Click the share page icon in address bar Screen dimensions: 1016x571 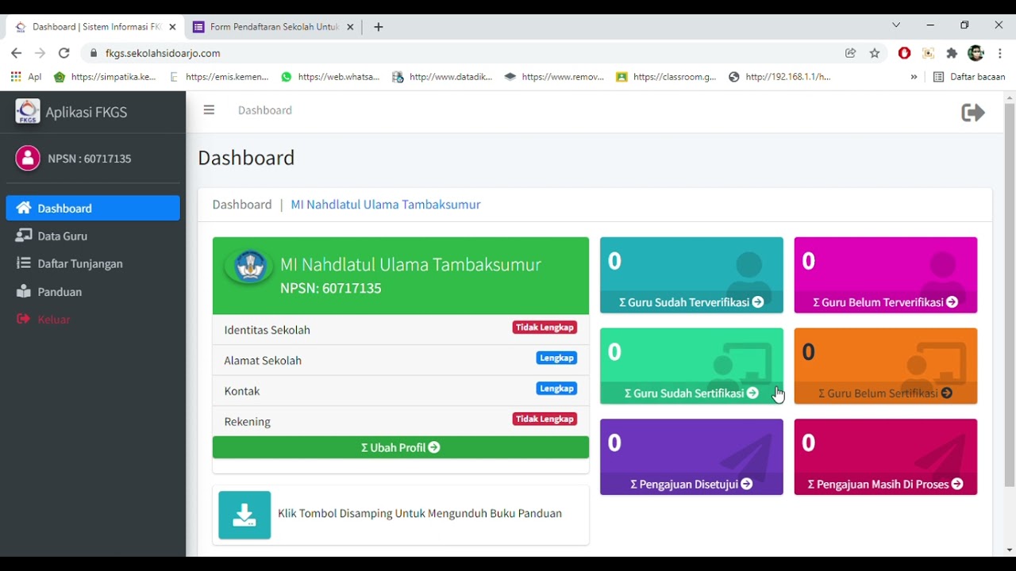pyautogui.click(x=851, y=53)
